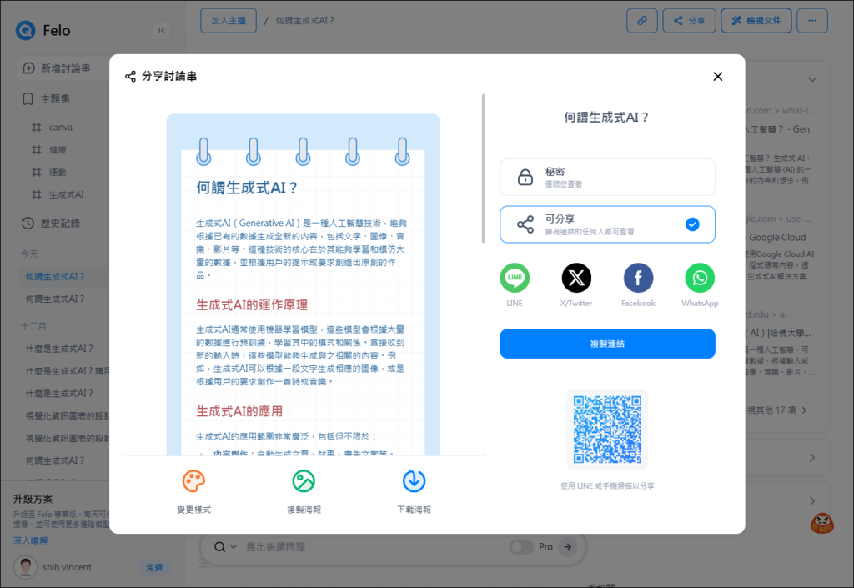Click the 何謂生成式AI？ breadcrumb text

tap(304, 21)
